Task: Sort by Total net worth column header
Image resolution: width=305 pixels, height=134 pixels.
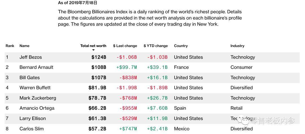Action: (93, 46)
